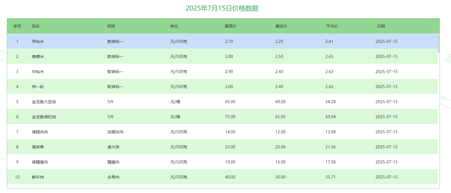Click the highest price 2.70 for 早籼米
The image size is (451, 193).
coord(229,41)
